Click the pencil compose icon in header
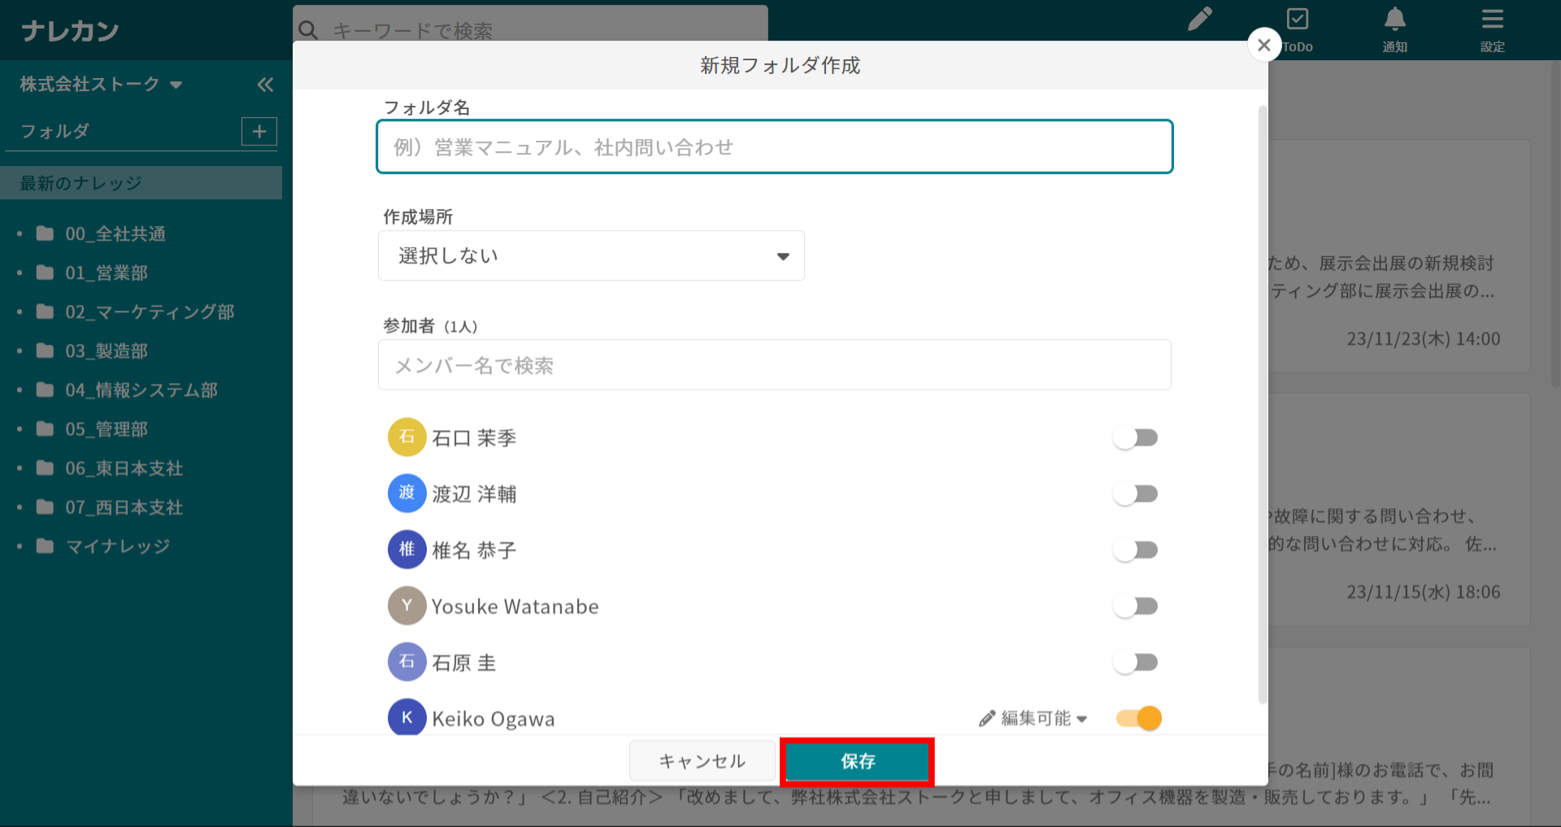Screen dimensions: 1561x827 1199,19
